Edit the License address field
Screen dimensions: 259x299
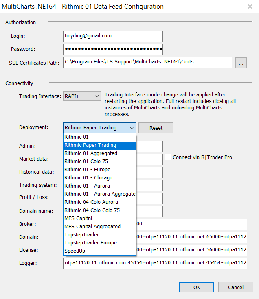191,250
